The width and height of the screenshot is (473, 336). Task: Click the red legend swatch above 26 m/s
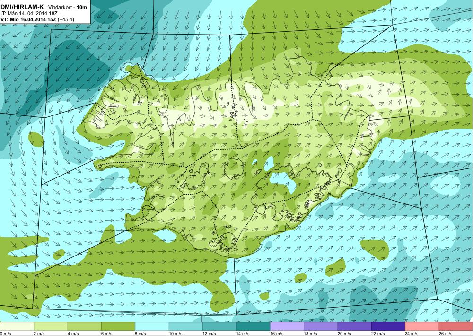pyautogui.click(x=456, y=327)
